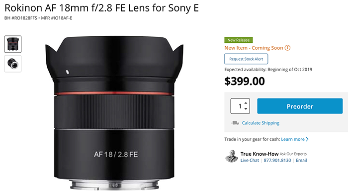Open the trade-in Learn more link
Screen dimensions: 348x195
click(x=293, y=139)
